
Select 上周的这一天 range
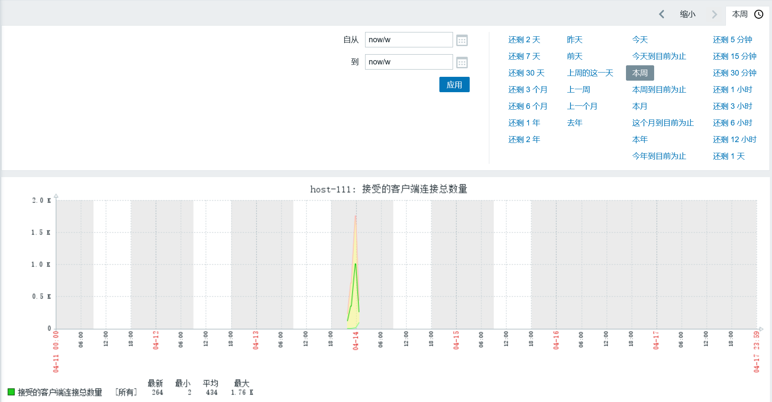(x=590, y=73)
